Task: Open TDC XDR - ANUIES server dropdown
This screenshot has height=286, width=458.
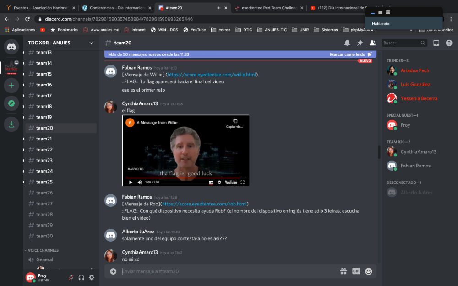Action: coord(91,43)
